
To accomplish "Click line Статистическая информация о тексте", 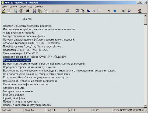I will [x=26, y=84].
